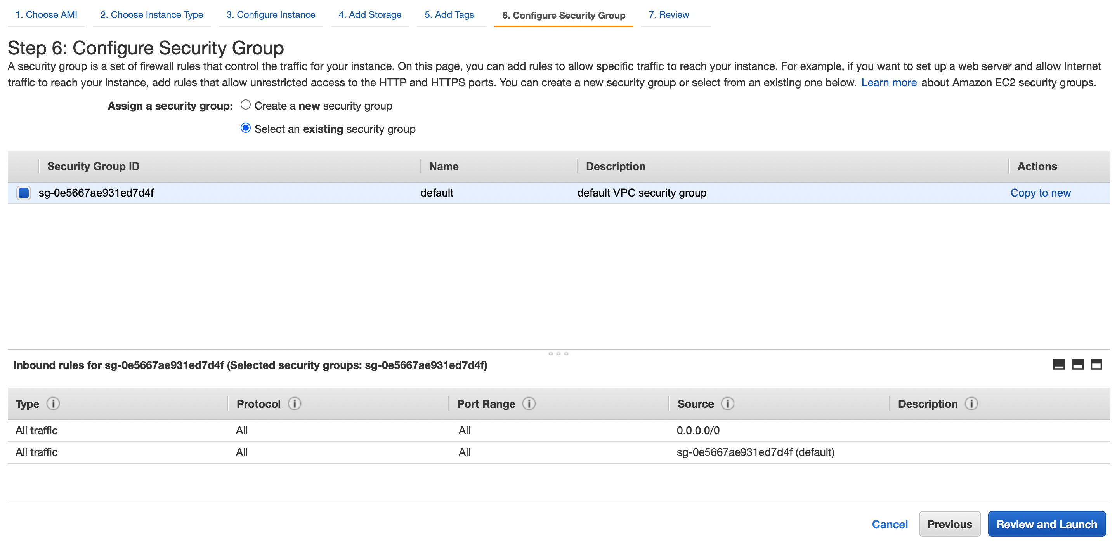Select the default VPC security group row
Viewport: 1117px width, 553px height.
437,193
